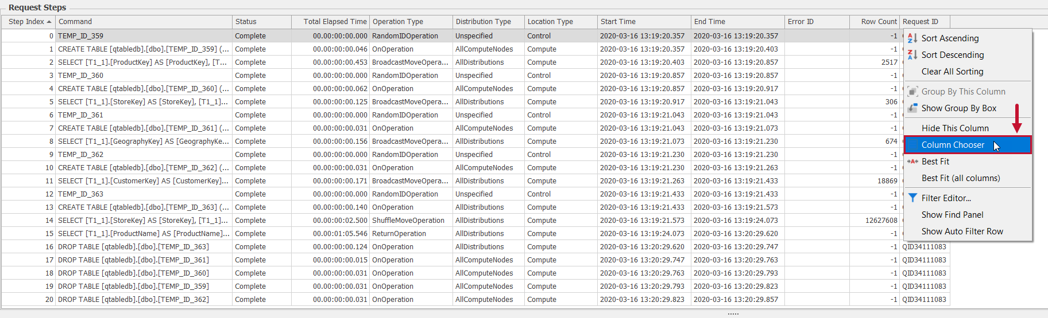Screen dimensions: 1048x318
Task: Select the TEMP_ID_359 command in row 0
Action: click(144, 36)
